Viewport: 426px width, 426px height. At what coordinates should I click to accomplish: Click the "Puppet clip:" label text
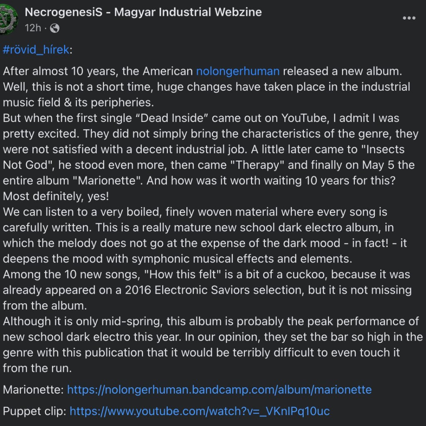pos(35,411)
